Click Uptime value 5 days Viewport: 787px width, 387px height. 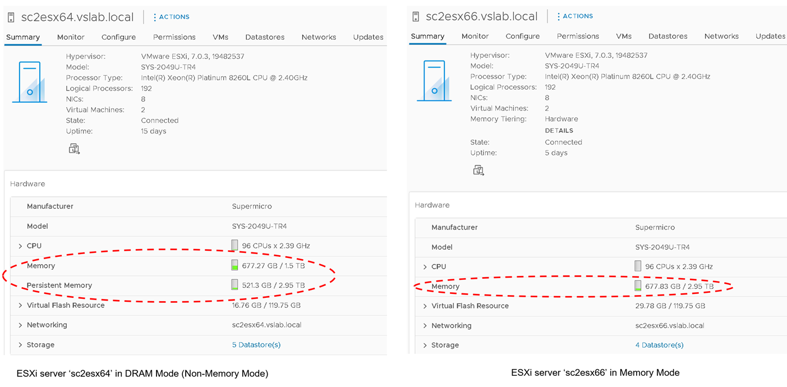click(x=556, y=153)
